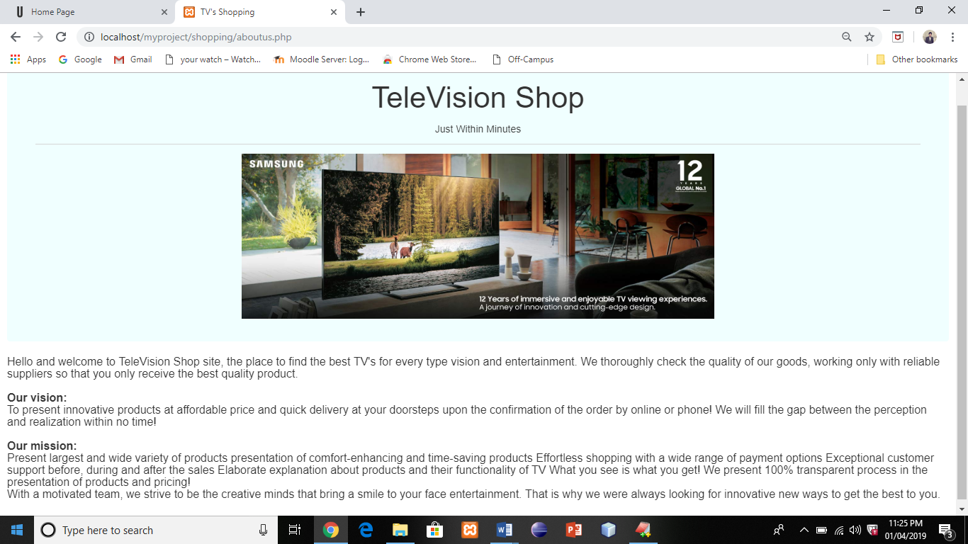The image size is (968, 544).
Task: Open XAMPP from the taskbar
Action: tap(470, 530)
